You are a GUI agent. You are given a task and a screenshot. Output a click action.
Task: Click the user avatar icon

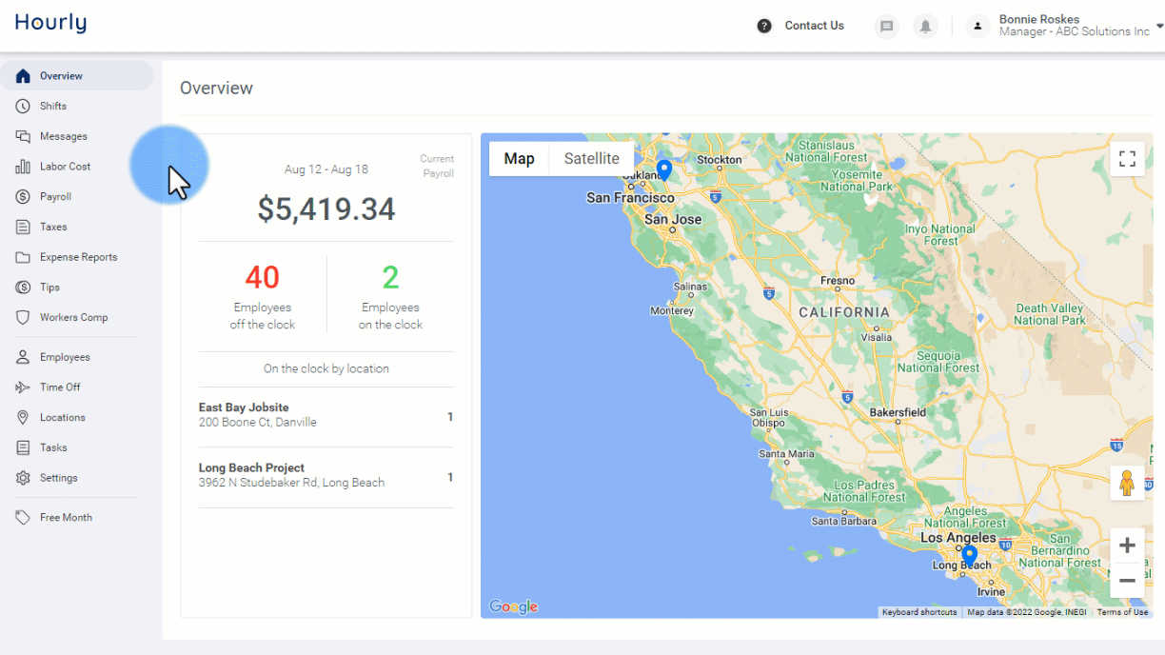[x=978, y=27]
